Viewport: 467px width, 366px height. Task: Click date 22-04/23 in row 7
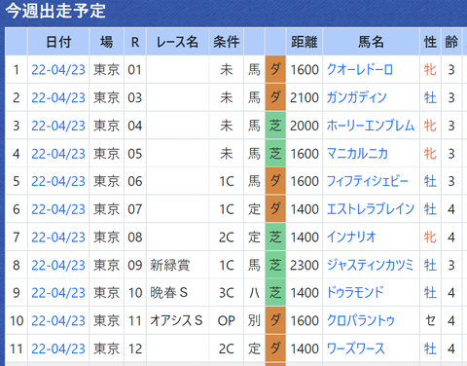pyautogui.click(x=58, y=238)
